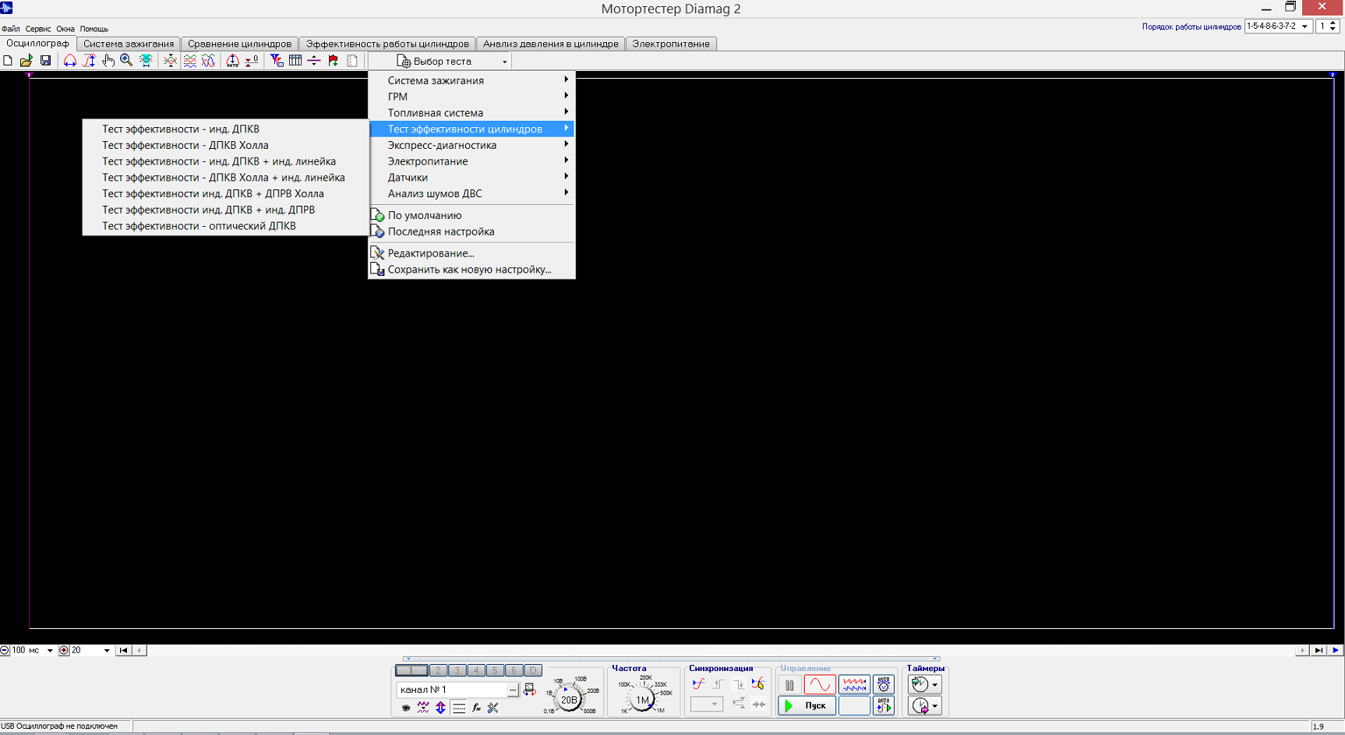Select Сохранить как новую настройку
The height and width of the screenshot is (735, 1345).
click(x=471, y=270)
